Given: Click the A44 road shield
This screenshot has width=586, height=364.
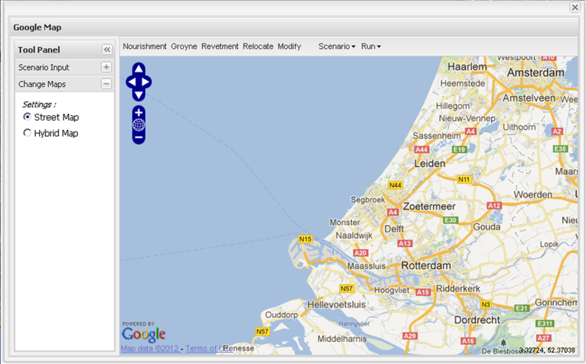Looking at the screenshot, I should click(421, 150).
